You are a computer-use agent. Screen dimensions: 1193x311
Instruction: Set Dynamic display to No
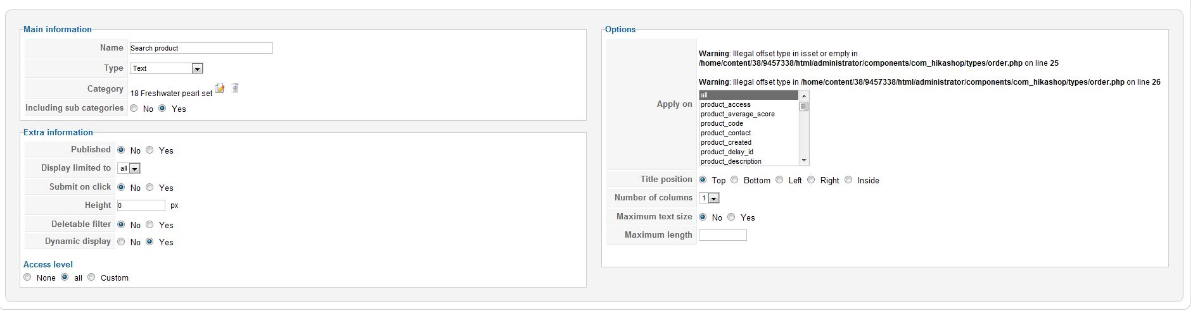121,242
